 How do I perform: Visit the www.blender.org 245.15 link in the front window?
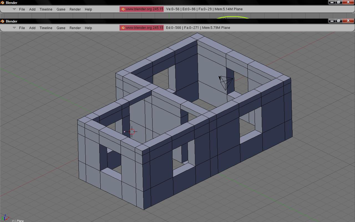[x=141, y=28]
